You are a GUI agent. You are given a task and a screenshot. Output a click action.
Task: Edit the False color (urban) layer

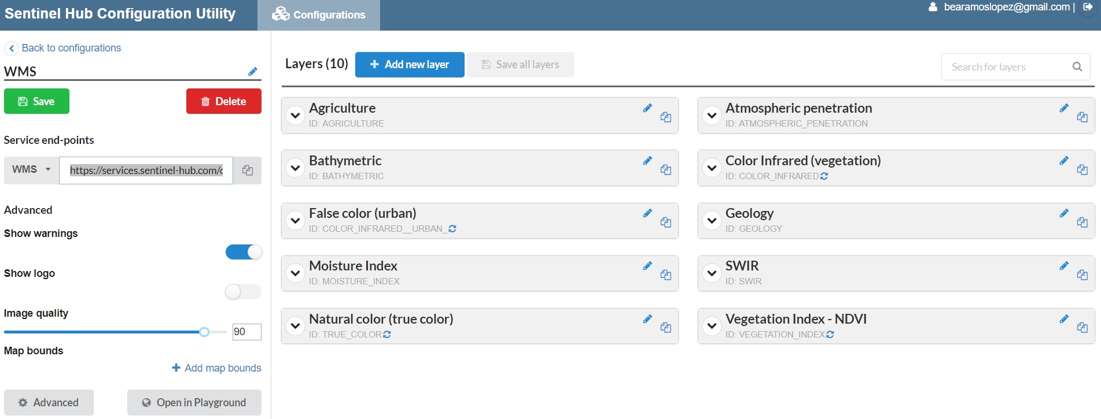pyautogui.click(x=647, y=213)
